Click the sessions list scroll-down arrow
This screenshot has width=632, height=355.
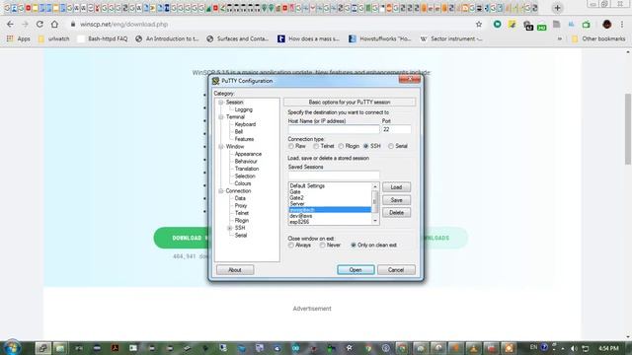point(375,221)
